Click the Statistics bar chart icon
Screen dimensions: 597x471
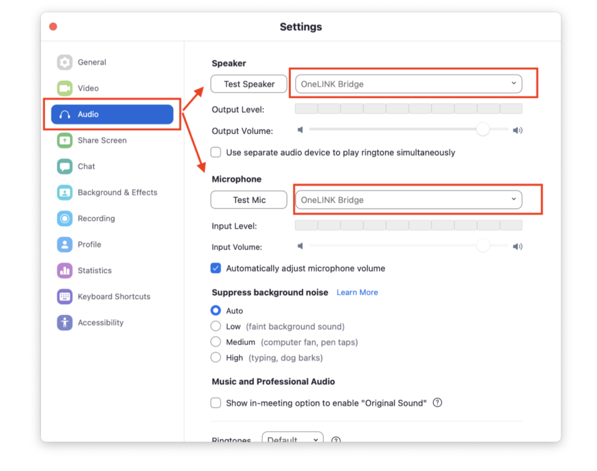(65, 271)
